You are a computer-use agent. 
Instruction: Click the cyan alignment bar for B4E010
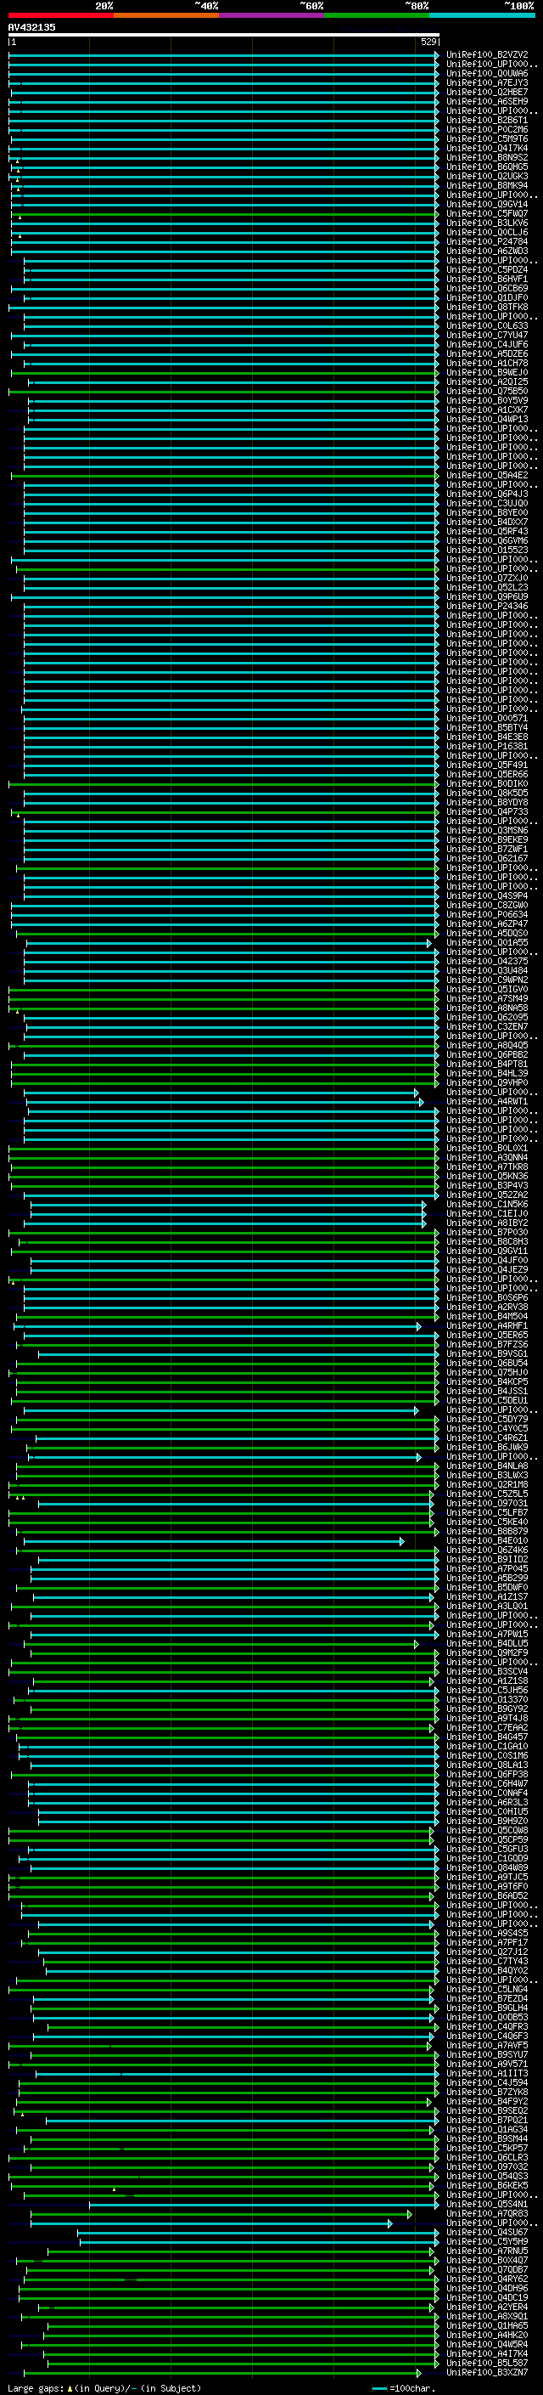tap(215, 1540)
